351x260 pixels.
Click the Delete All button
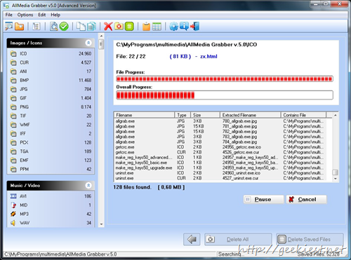[x=238, y=240]
